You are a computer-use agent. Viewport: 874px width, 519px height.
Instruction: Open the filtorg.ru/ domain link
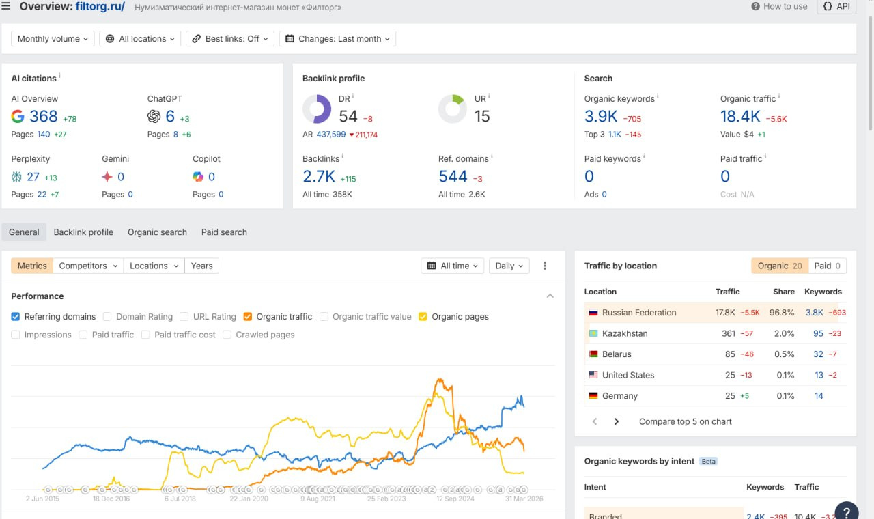coord(100,7)
